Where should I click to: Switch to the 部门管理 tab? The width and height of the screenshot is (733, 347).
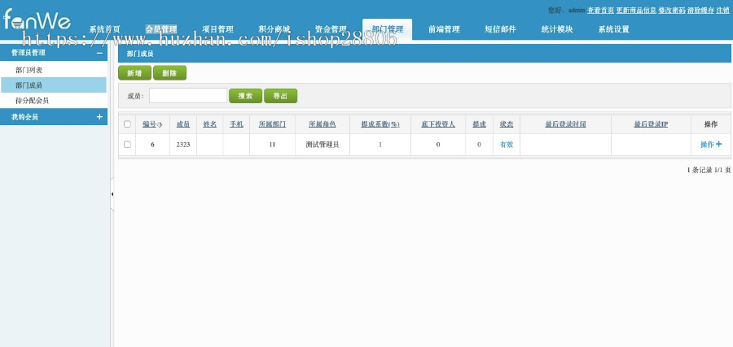(387, 29)
